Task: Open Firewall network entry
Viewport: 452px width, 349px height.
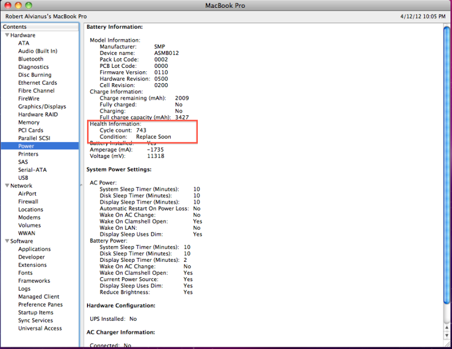Action: (28, 201)
